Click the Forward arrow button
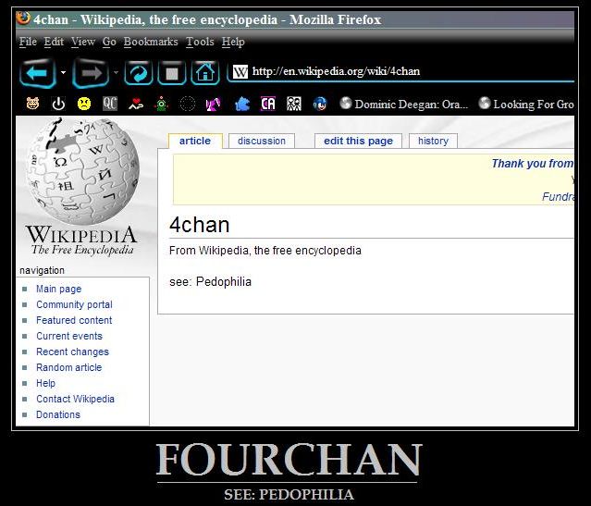 pos(91,73)
